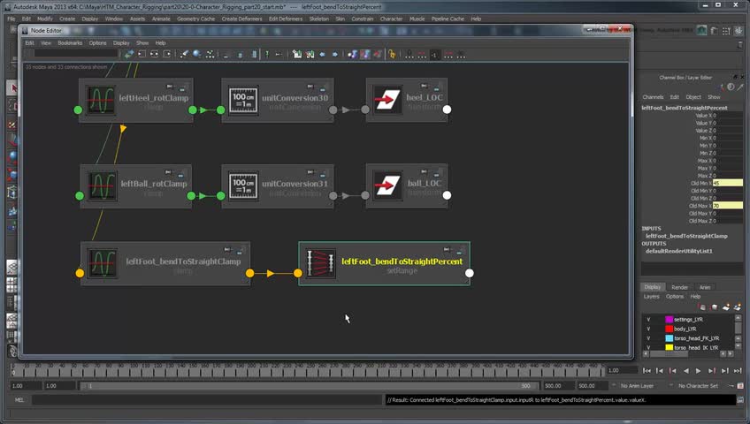The image size is (750, 424).
Task: Toggle view mode icon on leftBall_rotClamp node
Action: click(x=182, y=173)
